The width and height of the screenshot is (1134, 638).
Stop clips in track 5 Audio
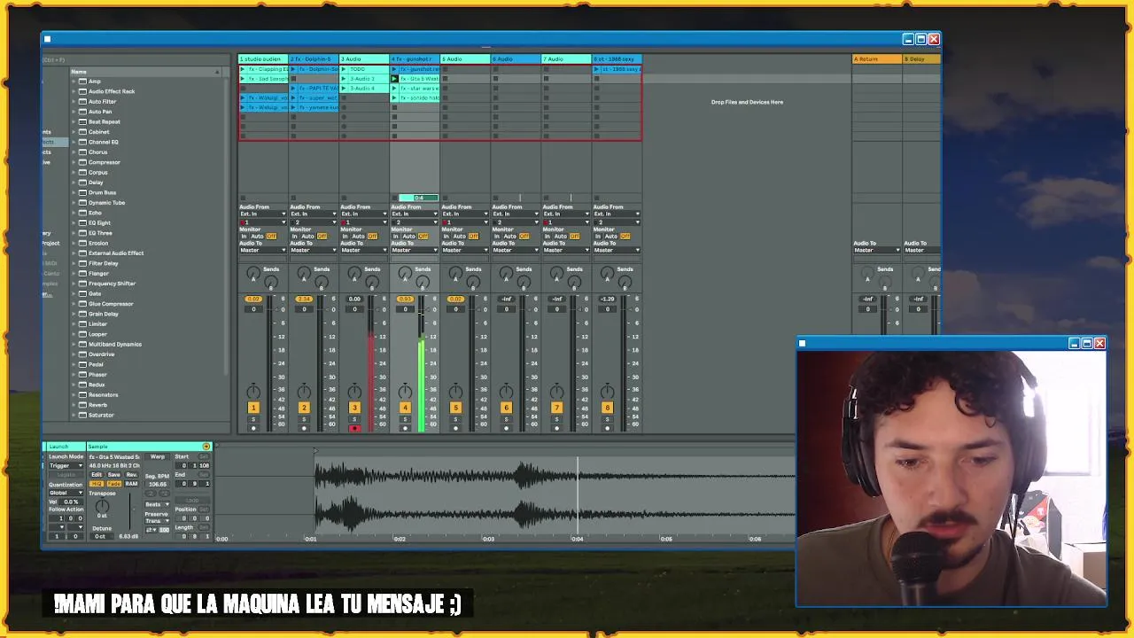445,198
